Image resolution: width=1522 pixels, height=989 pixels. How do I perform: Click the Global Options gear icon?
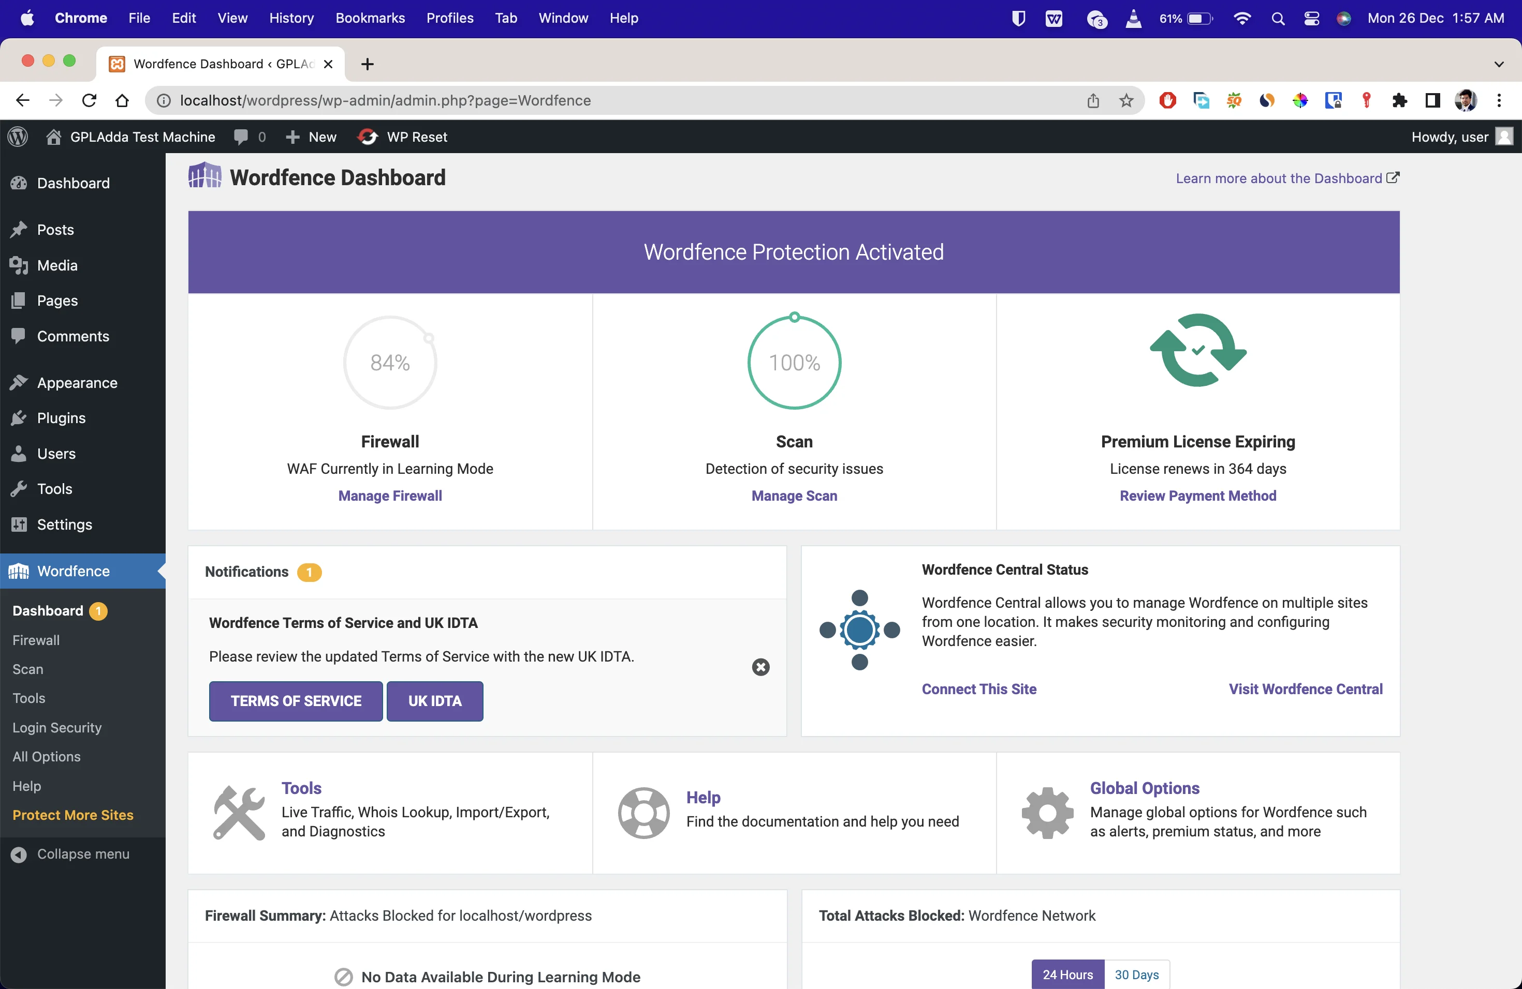click(1047, 813)
